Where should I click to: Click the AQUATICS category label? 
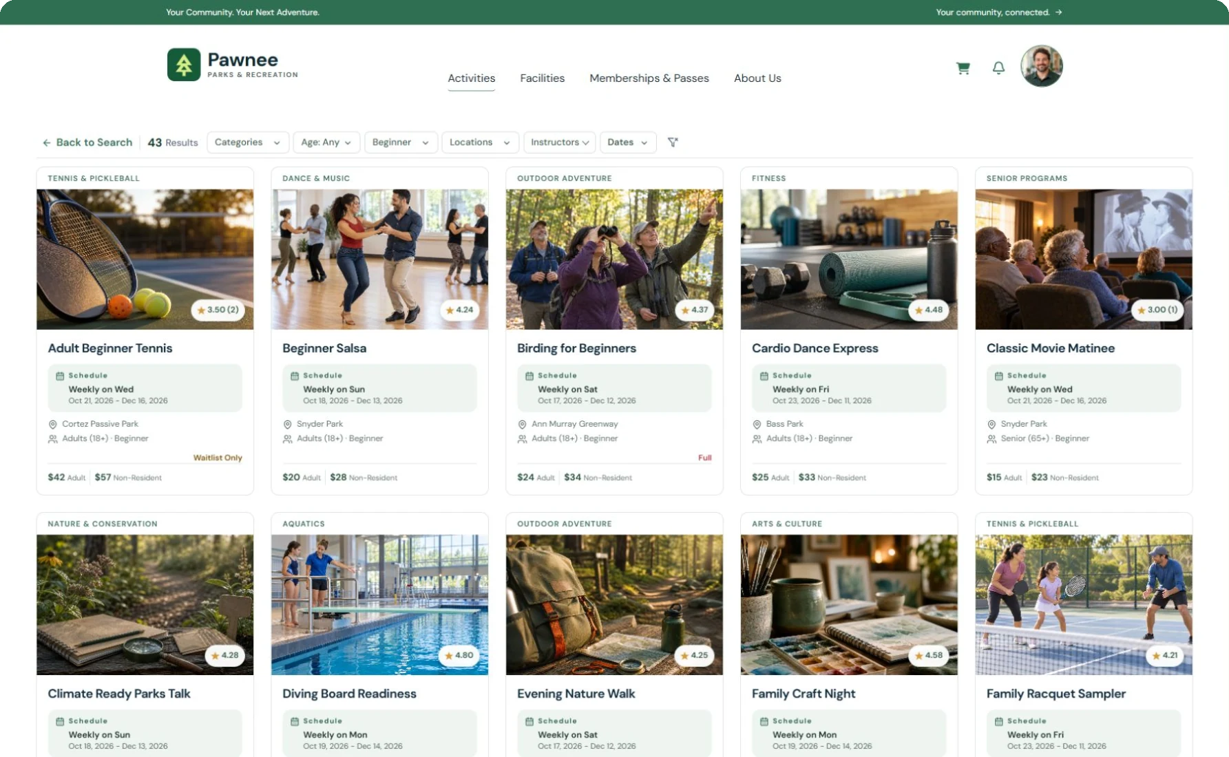tap(304, 524)
